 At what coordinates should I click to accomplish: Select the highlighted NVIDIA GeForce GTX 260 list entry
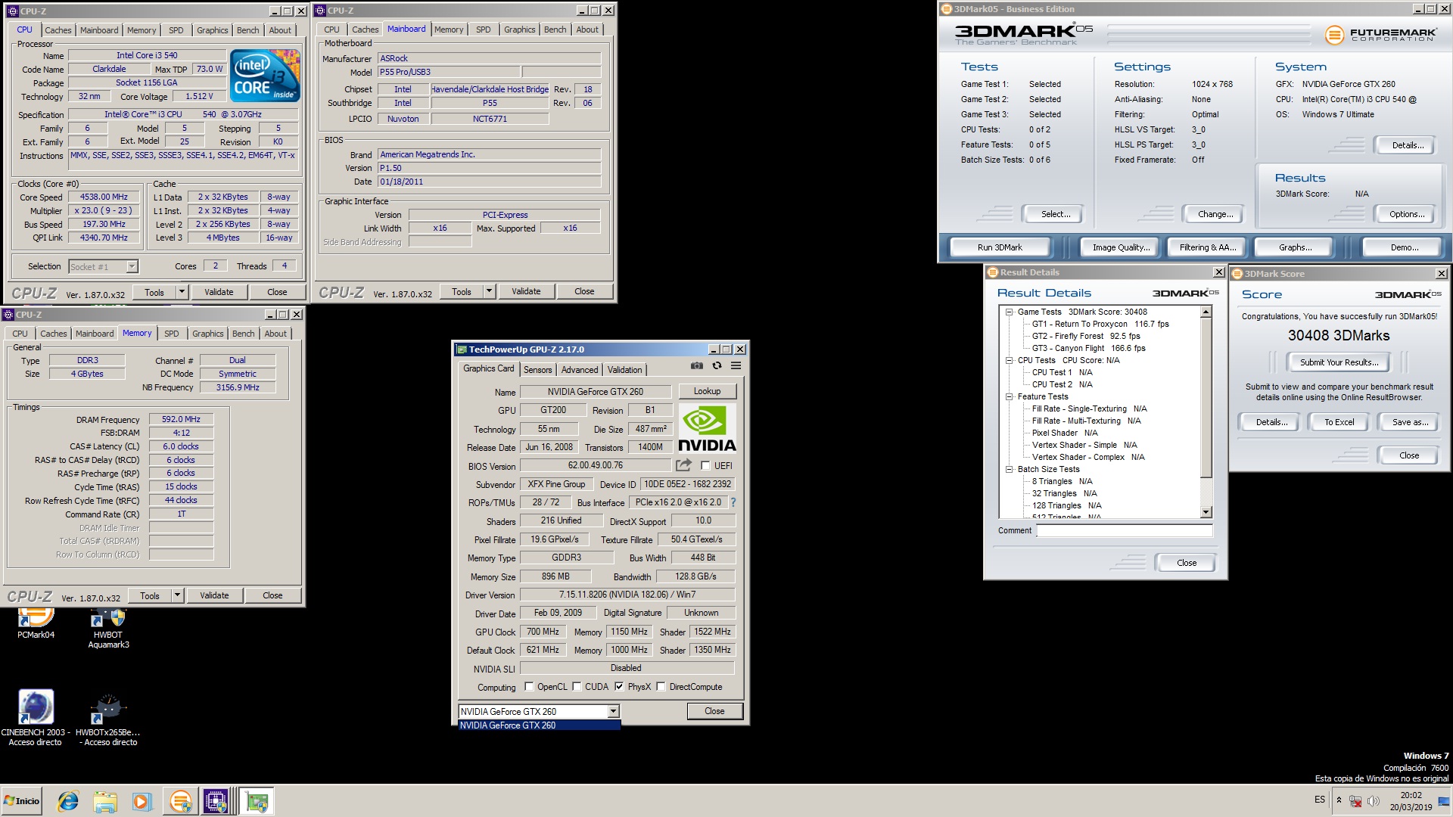click(x=539, y=725)
